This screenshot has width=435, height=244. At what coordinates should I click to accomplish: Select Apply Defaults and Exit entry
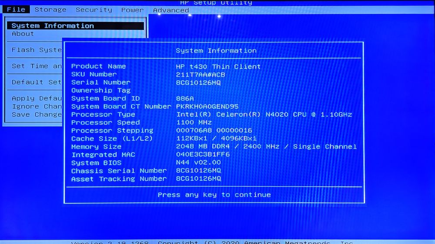[37, 98]
